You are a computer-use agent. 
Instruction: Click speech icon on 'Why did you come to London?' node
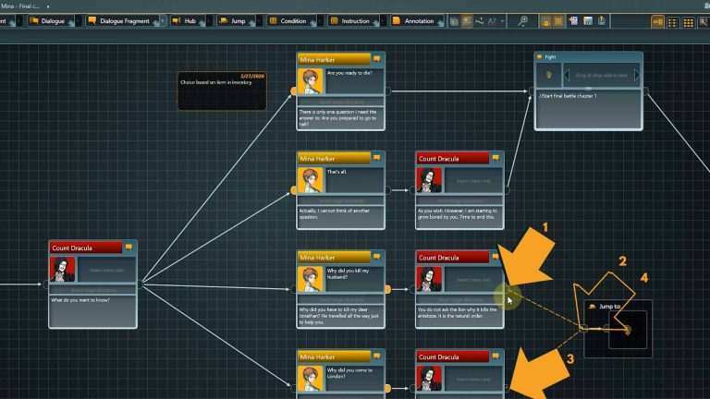(377, 356)
